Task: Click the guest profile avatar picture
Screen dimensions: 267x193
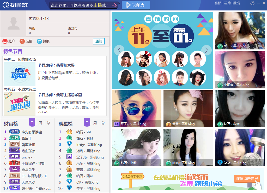Action: (x=14, y=23)
